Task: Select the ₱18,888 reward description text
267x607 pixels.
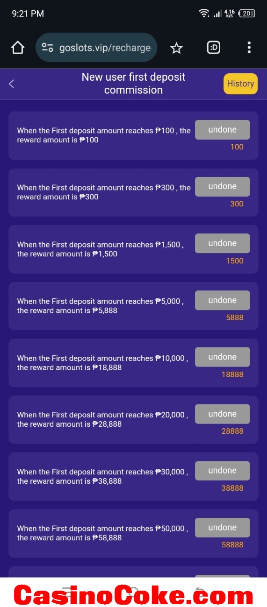Action: click(102, 363)
